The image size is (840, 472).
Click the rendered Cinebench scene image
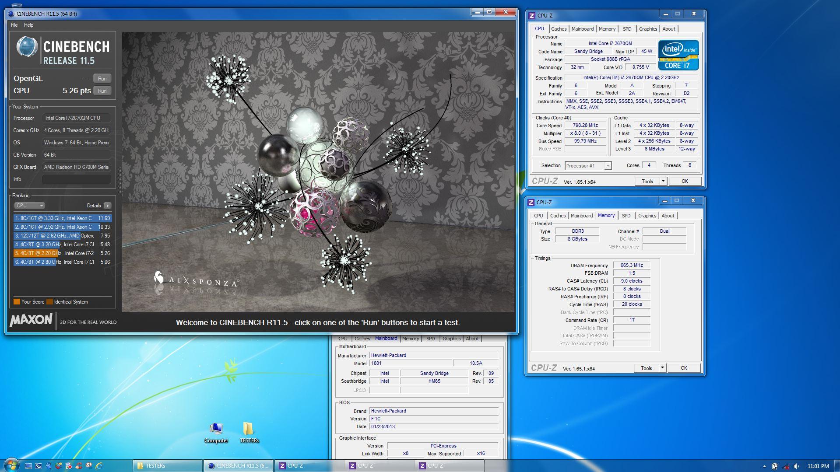click(318, 171)
